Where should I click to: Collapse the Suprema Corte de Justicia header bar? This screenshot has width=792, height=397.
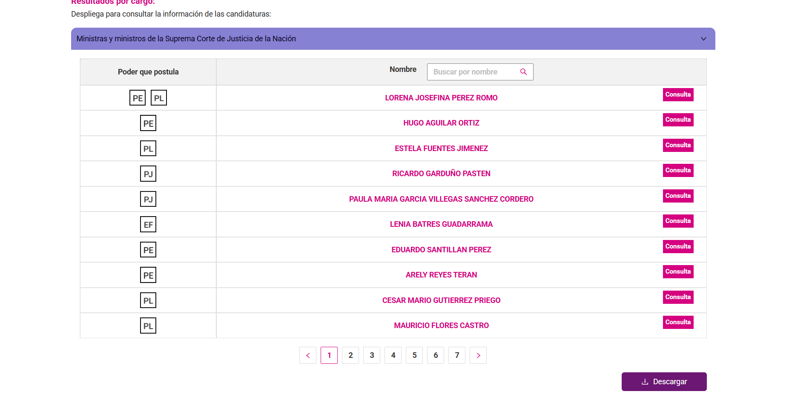click(x=383, y=39)
